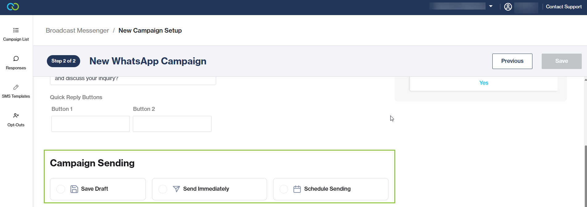Go to Broadcast Messenger breadcrumb

click(x=77, y=30)
